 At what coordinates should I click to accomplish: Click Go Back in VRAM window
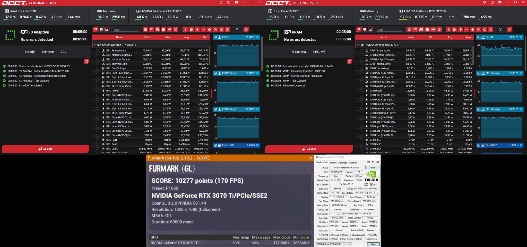point(309,149)
